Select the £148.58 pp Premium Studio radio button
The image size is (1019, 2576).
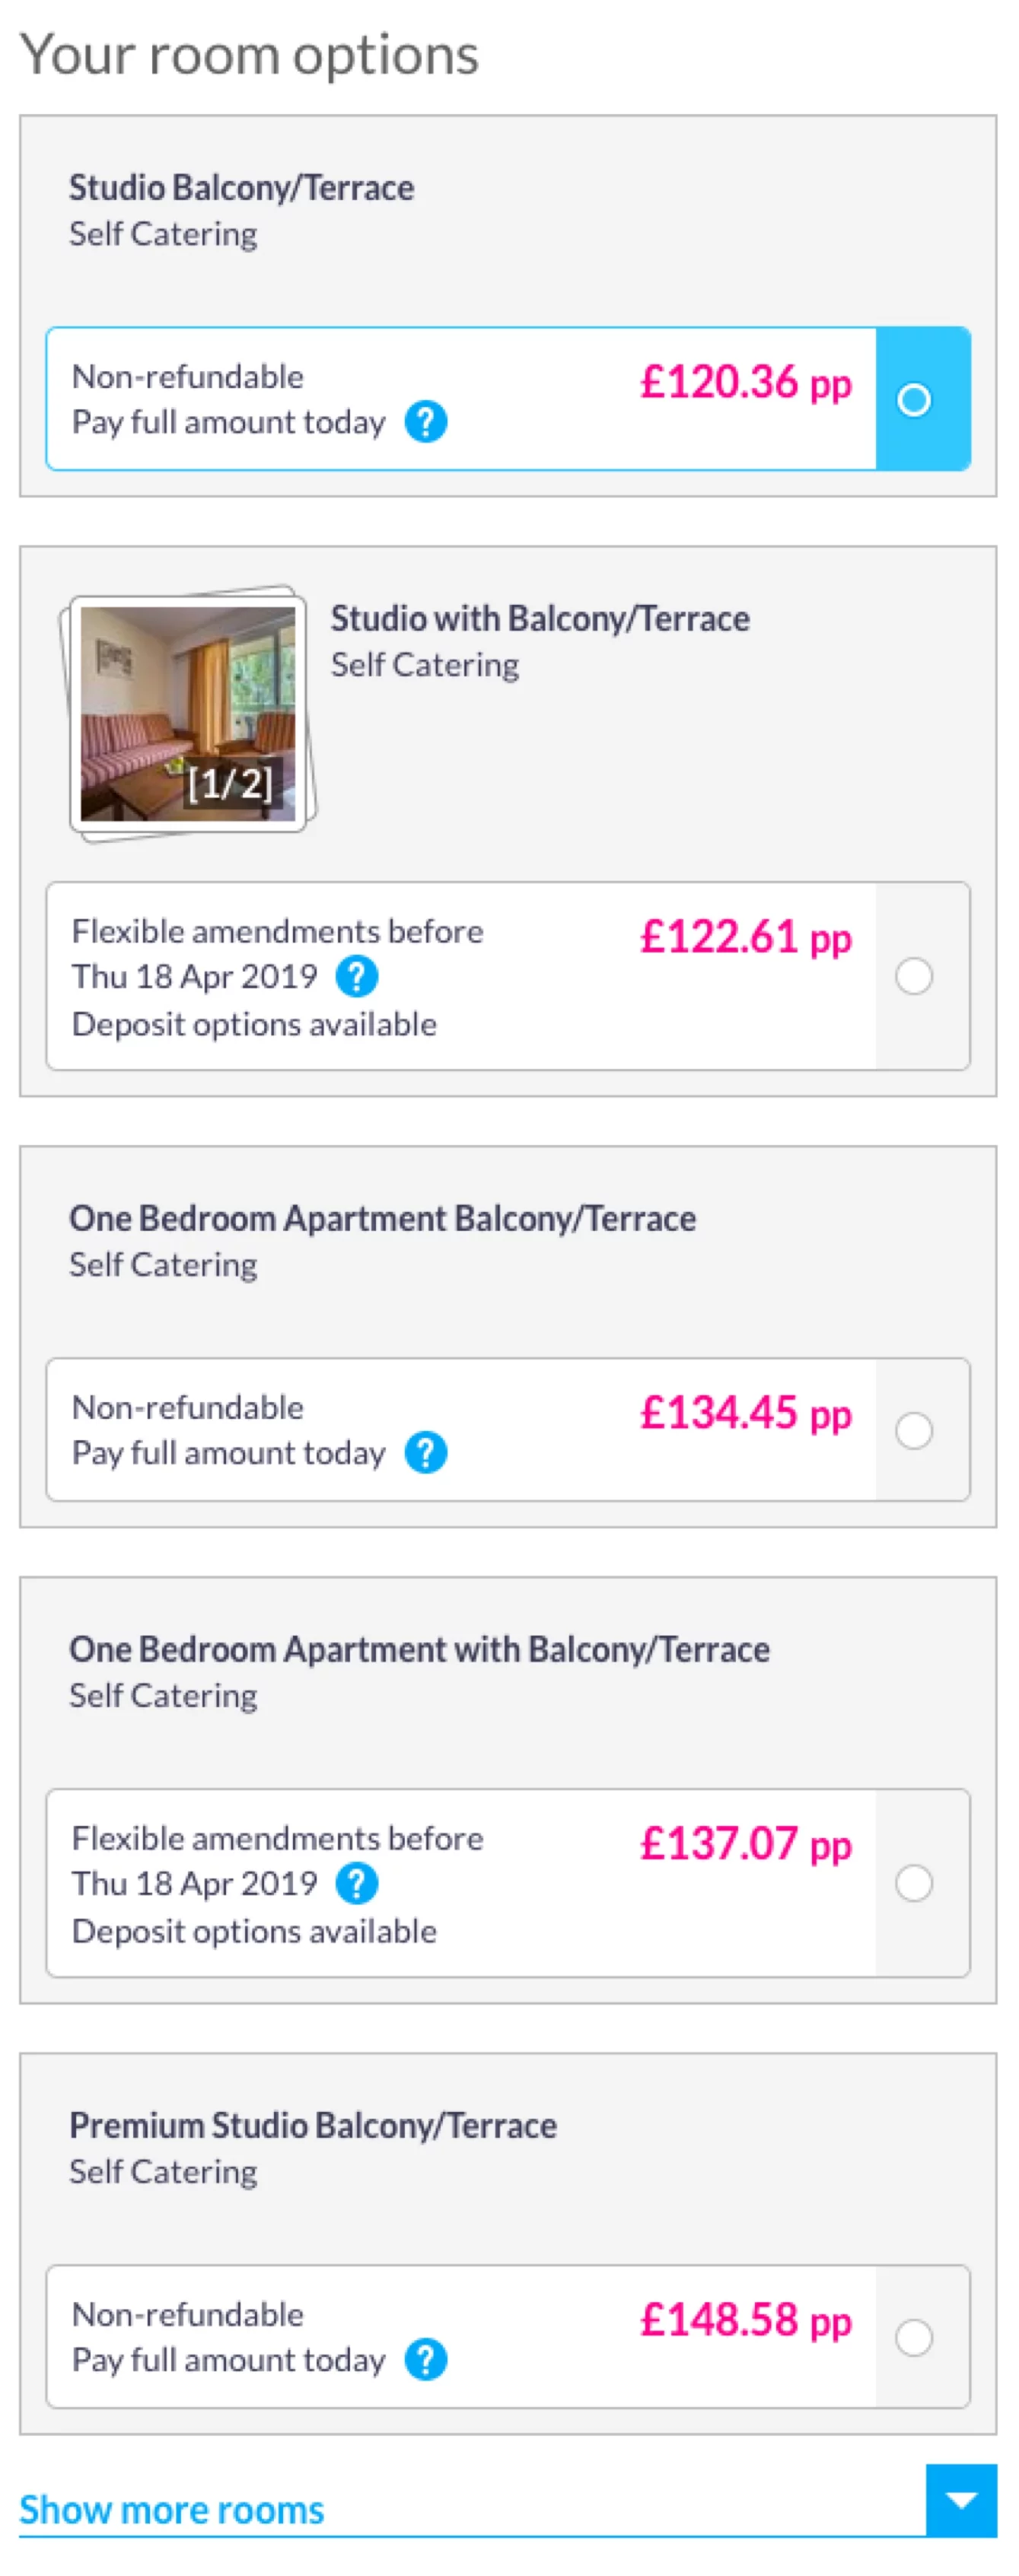click(913, 2337)
